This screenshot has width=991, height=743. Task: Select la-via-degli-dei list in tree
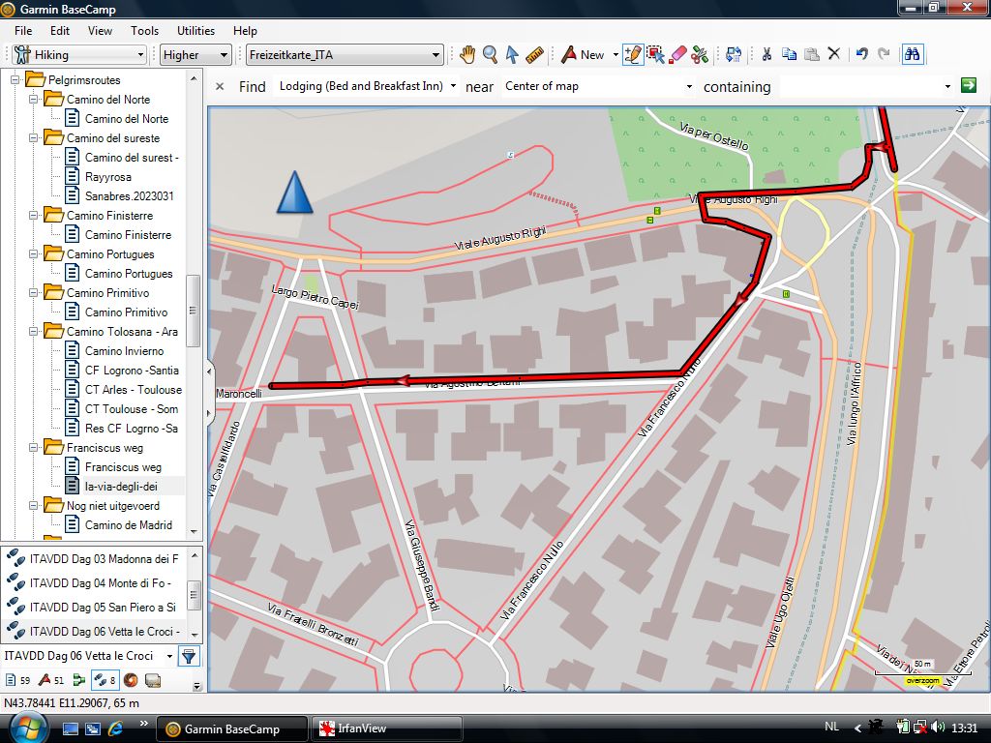coord(120,487)
